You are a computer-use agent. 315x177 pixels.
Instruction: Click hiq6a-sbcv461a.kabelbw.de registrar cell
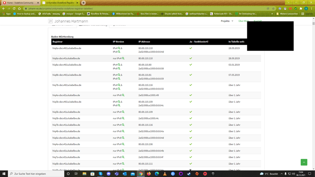pyautogui.click(x=67, y=48)
